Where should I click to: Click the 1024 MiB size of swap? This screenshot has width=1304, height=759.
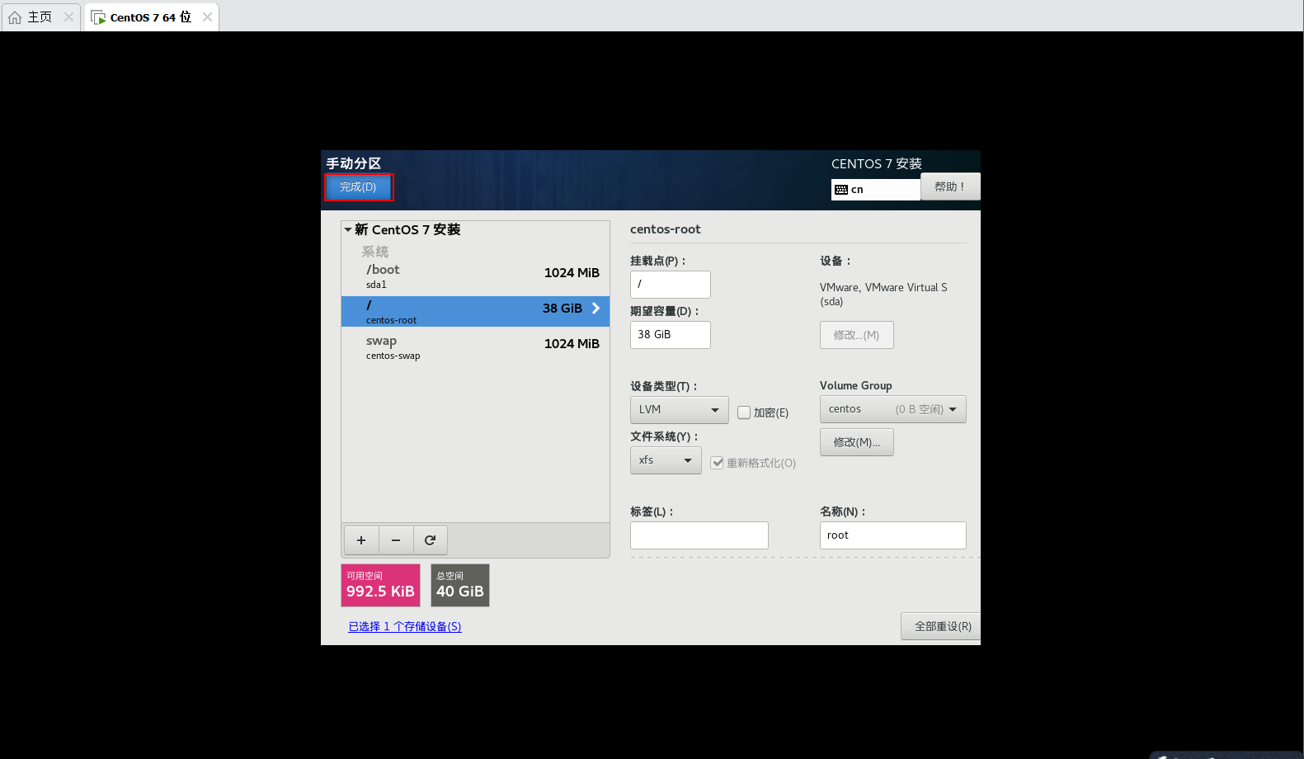point(572,344)
